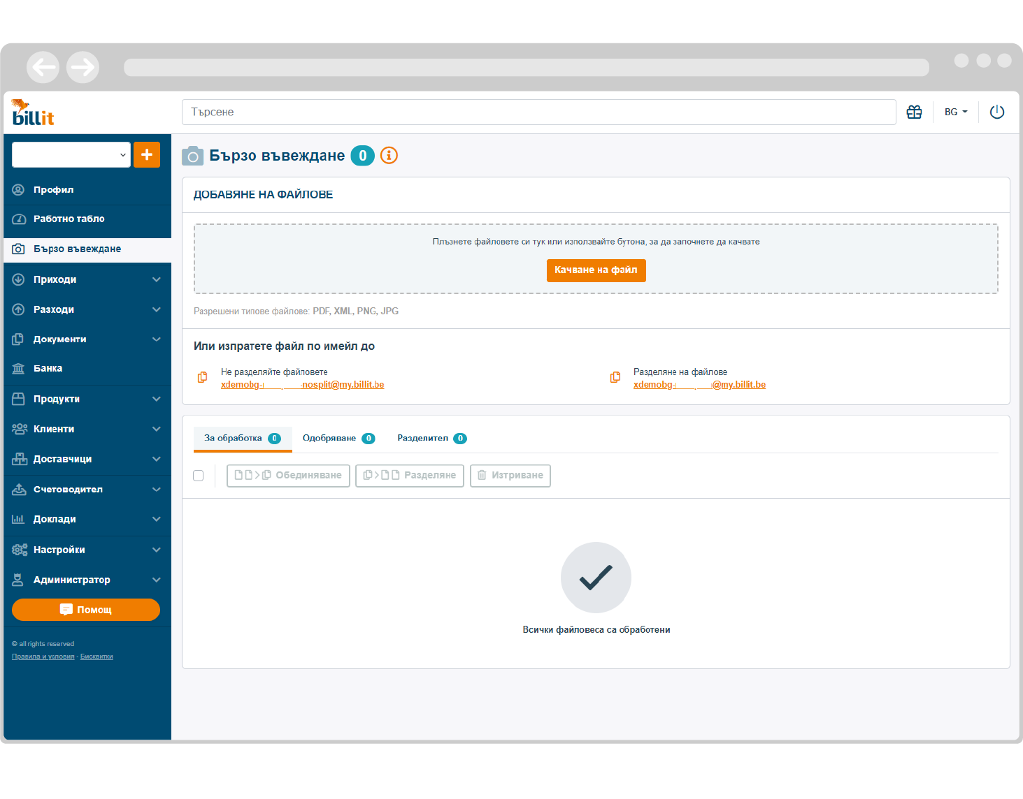
Task: Focus the Търсене search field
Action: click(539, 112)
